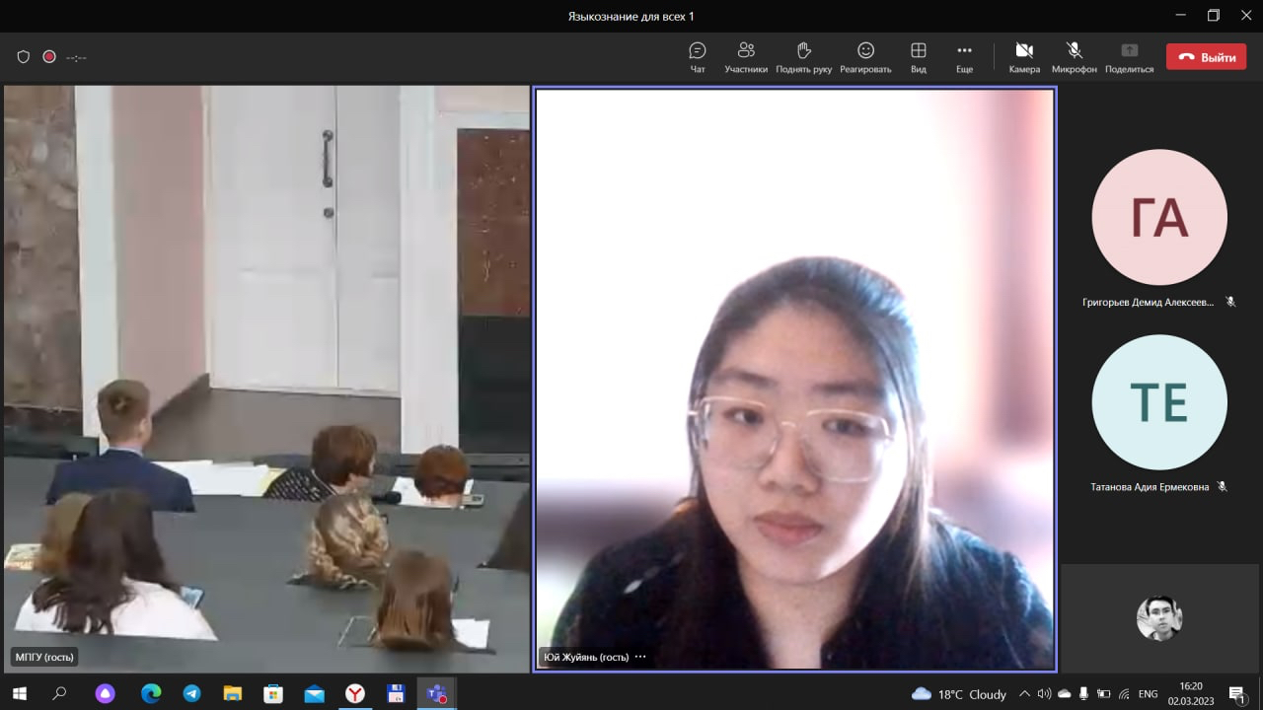
Task: Launch Yandex Browser from the taskbar
Action: tap(354, 693)
